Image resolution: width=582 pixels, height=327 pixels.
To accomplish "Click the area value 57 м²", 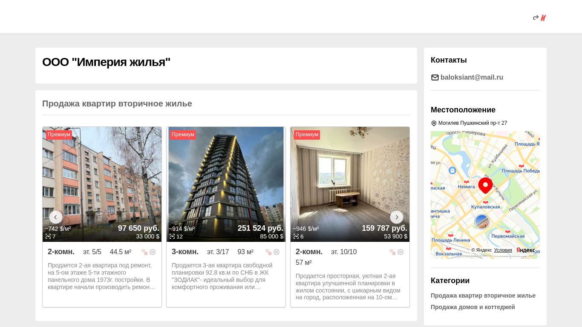I will (304, 263).
